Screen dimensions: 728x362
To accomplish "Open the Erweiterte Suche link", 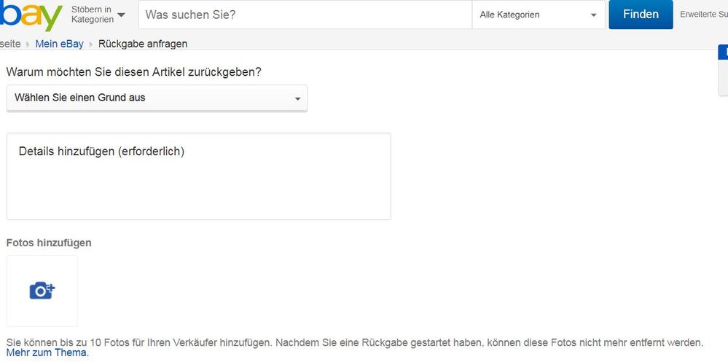I will pos(703,15).
